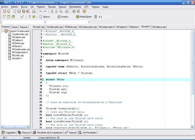Screen dimensions: 195x140
Task: Click the Help question mark toolbar icon
Action: pyautogui.click(x=29, y=17)
